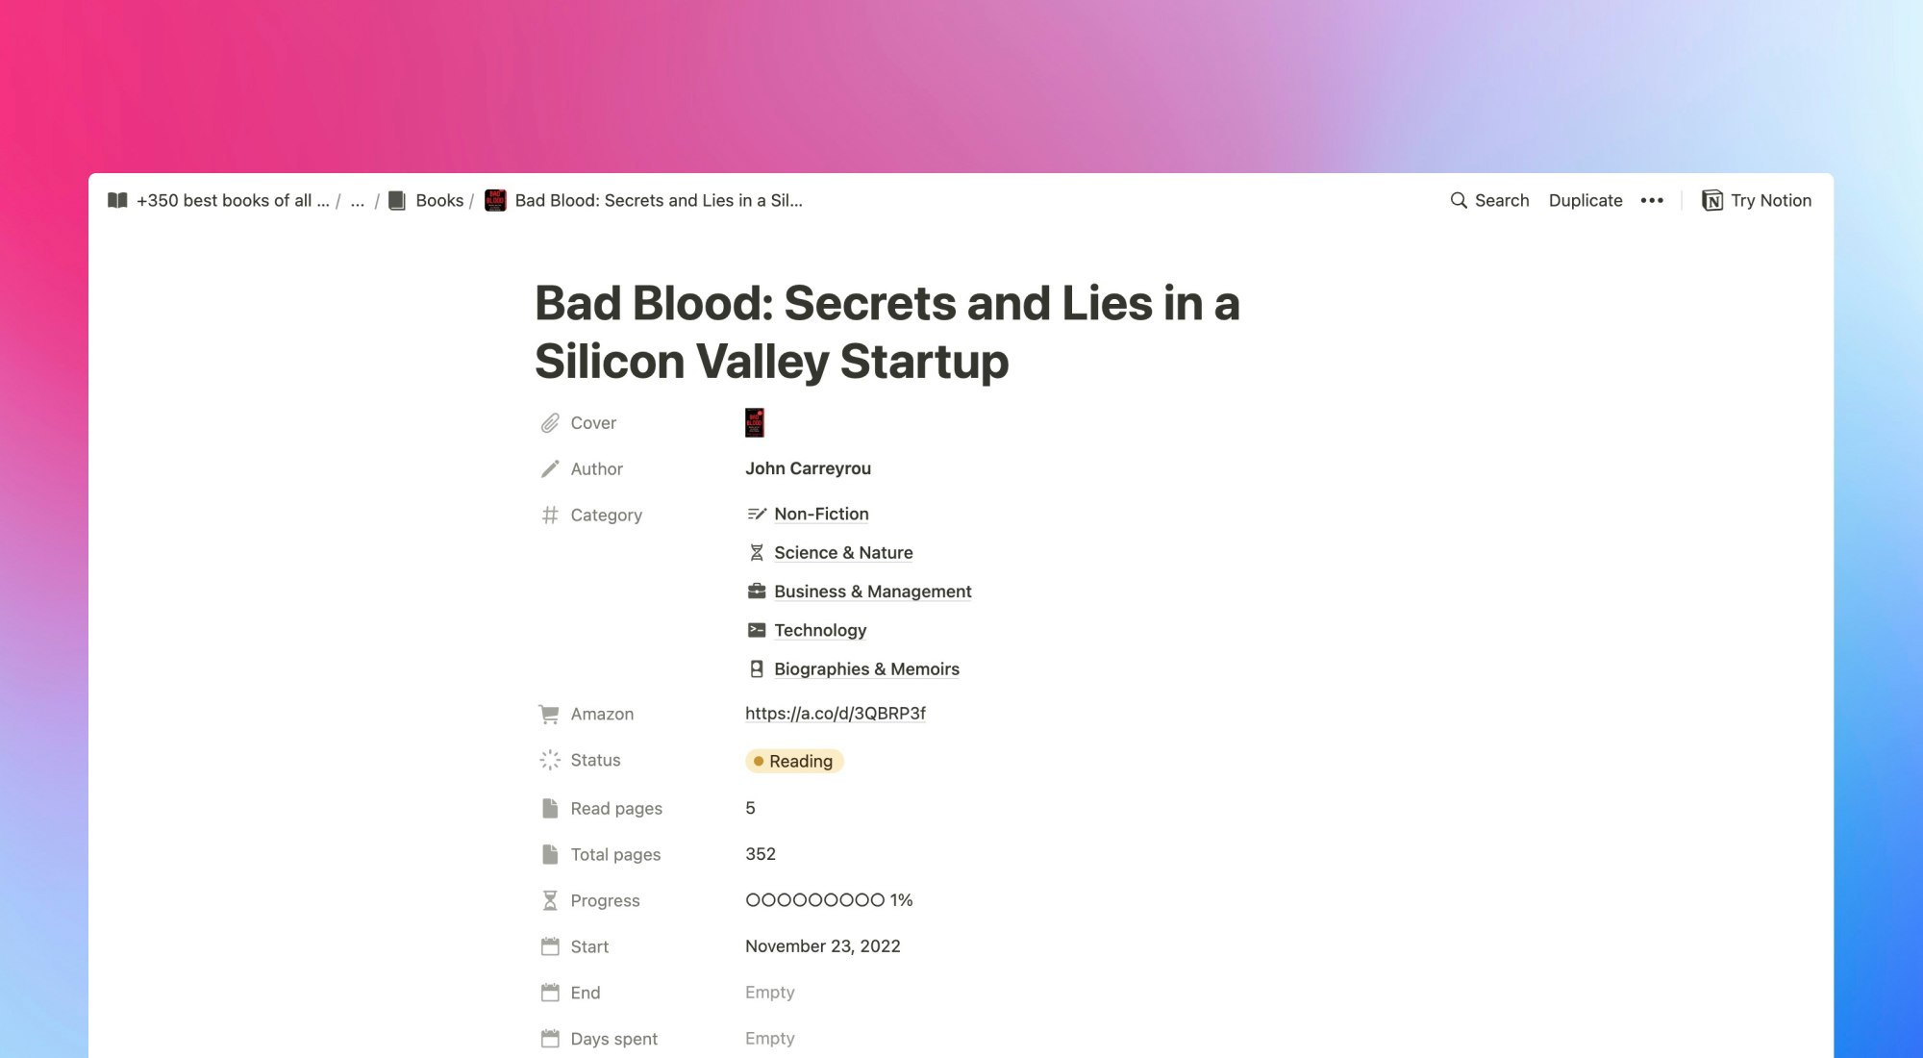Click the Books database icon in breadcrumb
This screenshot has width=1923, height=1058.
click(x=396, y=200)
